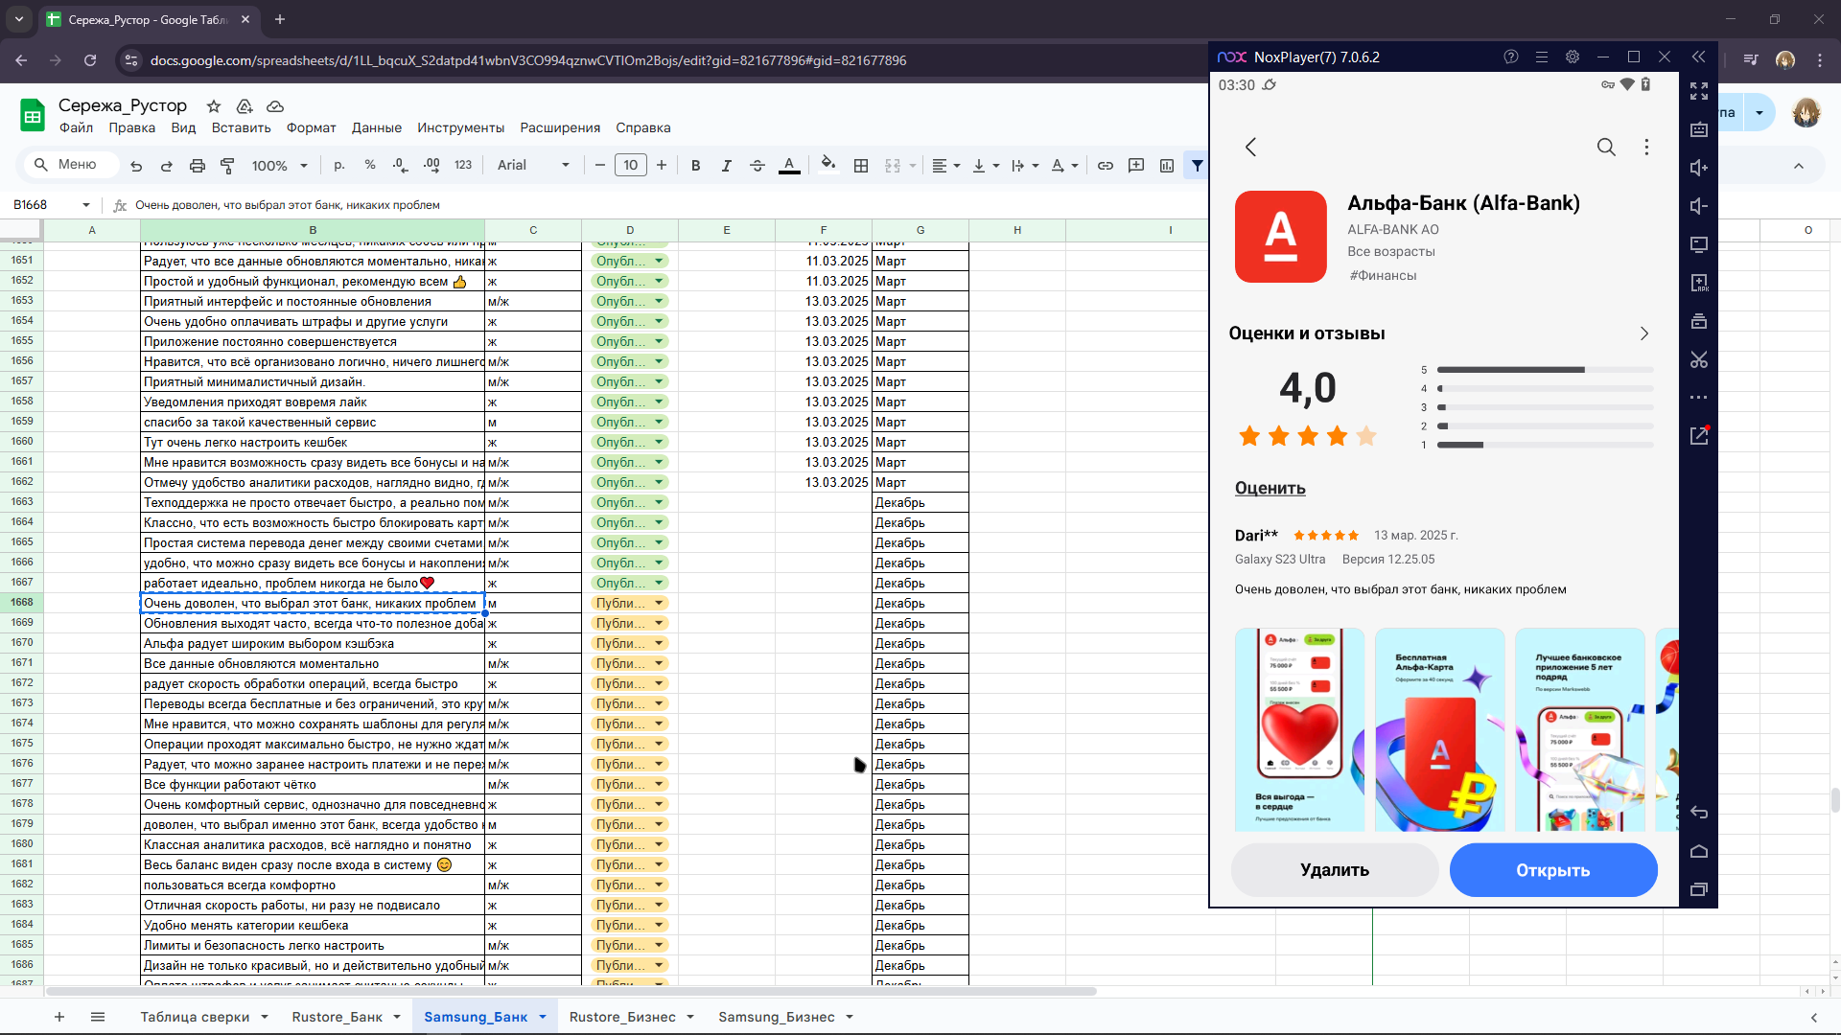Go back in NoxPlayer app page
The width and height of the screenshot is (1841, 1035).
[x=1250, y=147]
